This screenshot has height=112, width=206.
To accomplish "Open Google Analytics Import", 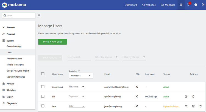I will point(18,71).
